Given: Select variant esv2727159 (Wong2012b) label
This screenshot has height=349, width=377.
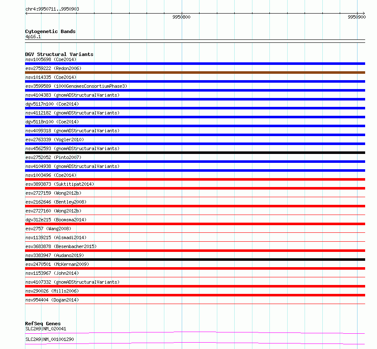Looking at the screenshot, I should [53, 193].
